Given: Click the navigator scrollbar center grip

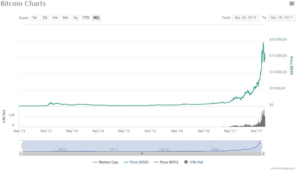Looking at the screenshot, I should (x=142, y=154).
